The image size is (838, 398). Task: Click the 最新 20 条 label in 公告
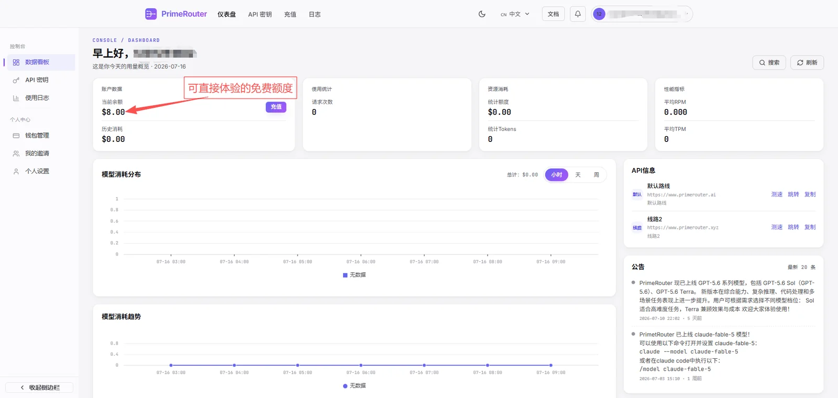click(x=802, y=267)
